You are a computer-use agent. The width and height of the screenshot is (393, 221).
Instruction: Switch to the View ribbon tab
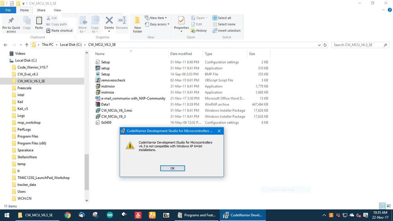(57, 10)
